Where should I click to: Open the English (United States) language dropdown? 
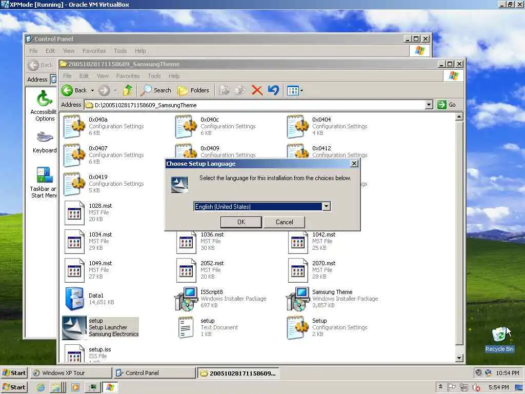pos(327,206)
